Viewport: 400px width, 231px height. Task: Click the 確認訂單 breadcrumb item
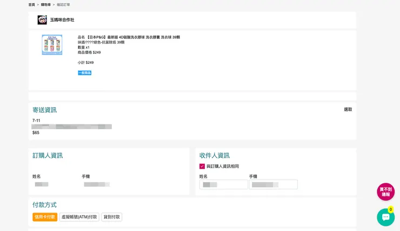tap(63, 4)
